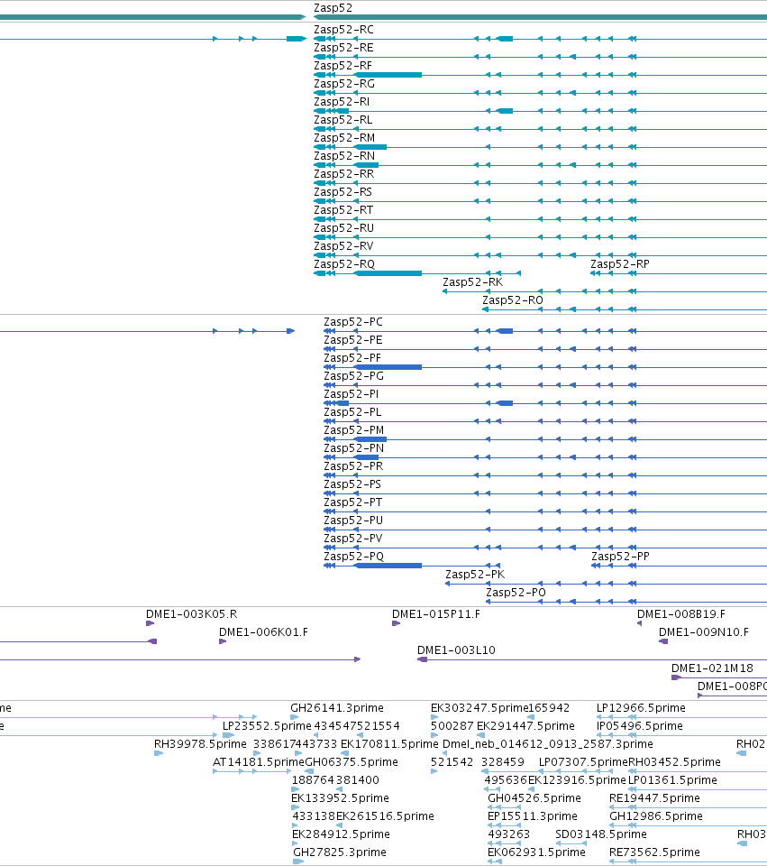The width and height of the screenshot is (767, 866).
Task: Open the Zasp52-RR transcript label
Action: (343, 174)
